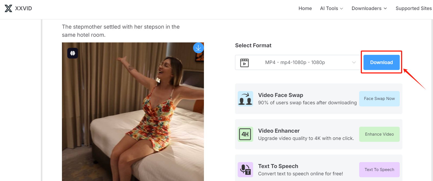Screen dimensions: 433x181
Task: Click the Text To Speech microphone icon
Action: tap(245, 170)
